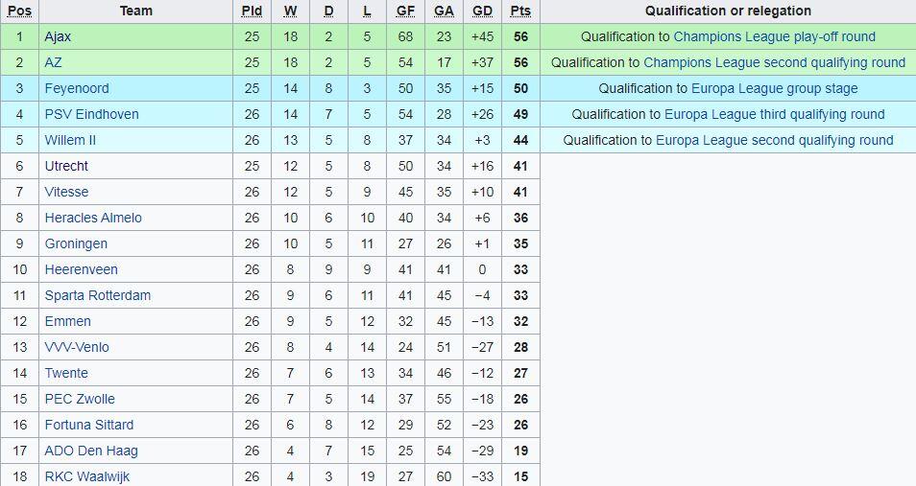
Task: Open Champions League play-off round link
Action: tap(775, 36)
